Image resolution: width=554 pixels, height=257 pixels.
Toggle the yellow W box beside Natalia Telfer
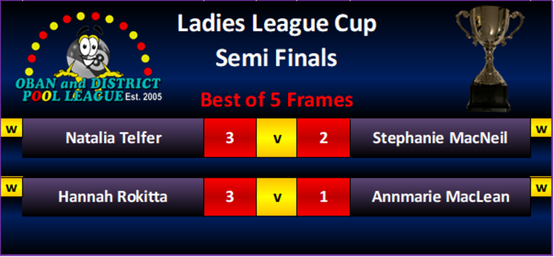click(x=11, y=128)
